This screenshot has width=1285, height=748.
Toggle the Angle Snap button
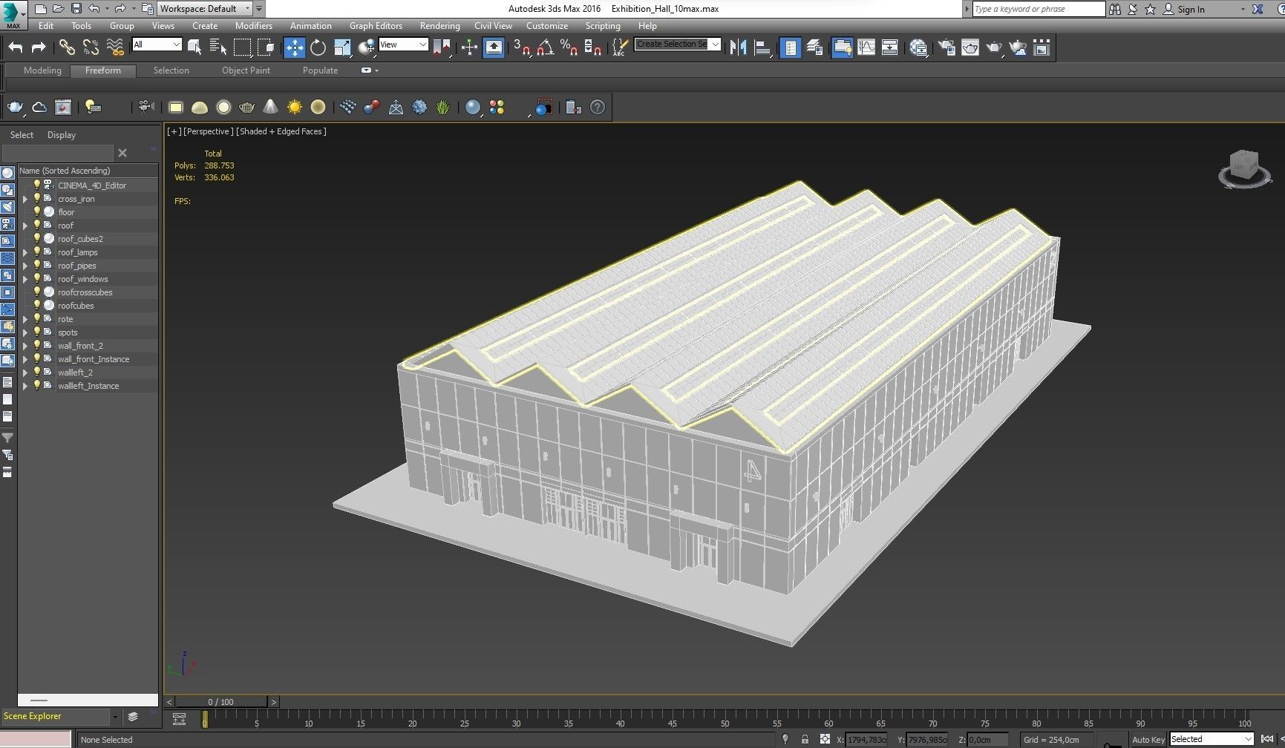[546, 47]
